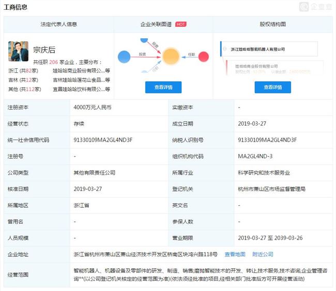Click 吉林 (共12家) distribution entry
Image resolution: width=336 pixels, height=291 pixels.
(x=23, y=80)
